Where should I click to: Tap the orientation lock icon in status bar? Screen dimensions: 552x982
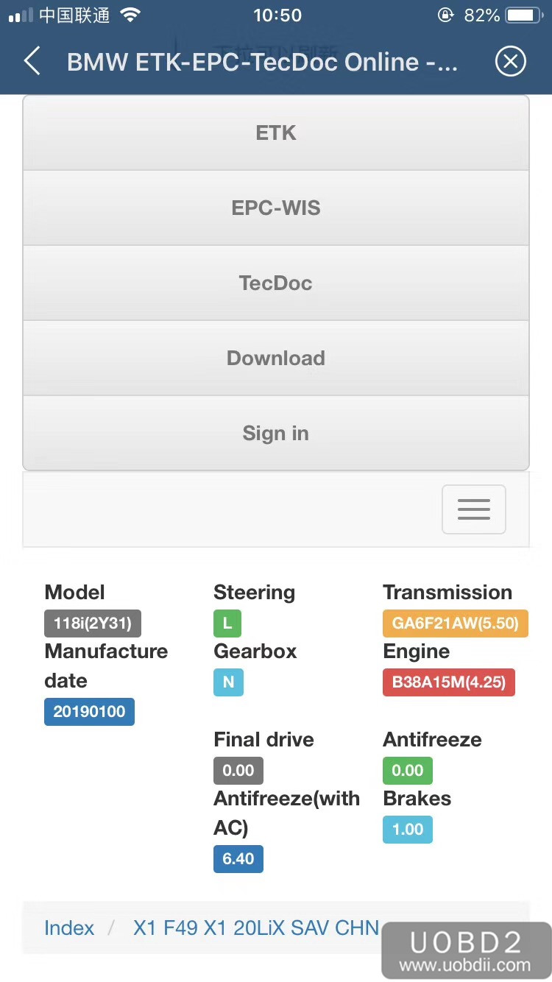click(446, 15)
